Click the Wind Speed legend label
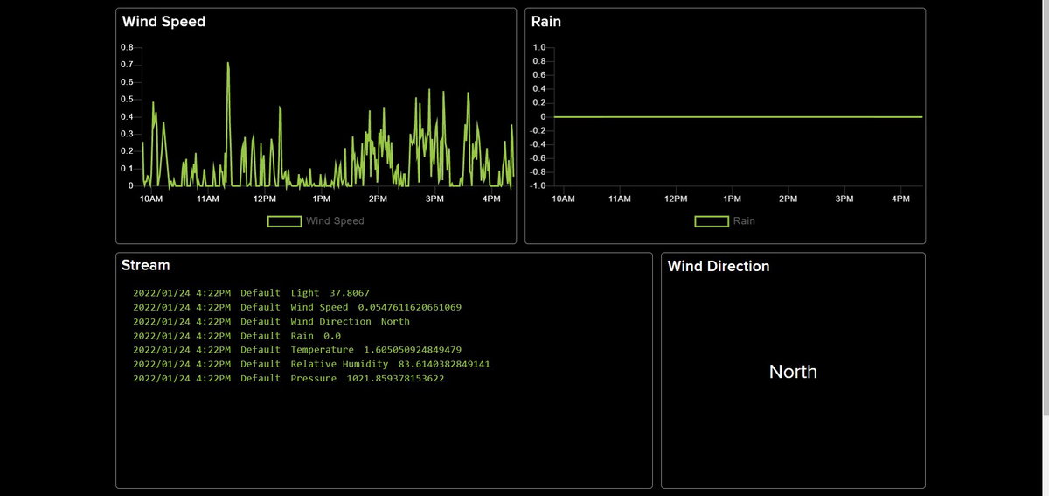Screen dimensions: 1049x496 pos(335,221)
